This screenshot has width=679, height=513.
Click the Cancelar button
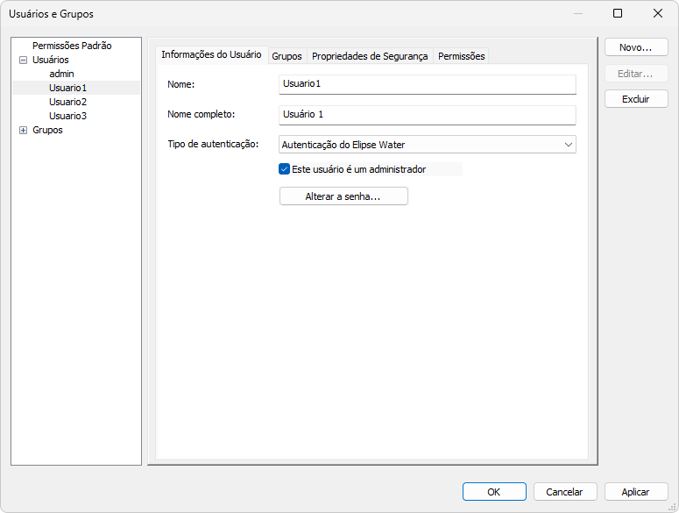(x=565, y=492)
